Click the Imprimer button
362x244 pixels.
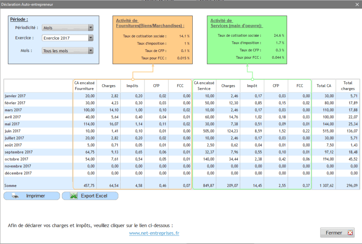coord(31,196)
